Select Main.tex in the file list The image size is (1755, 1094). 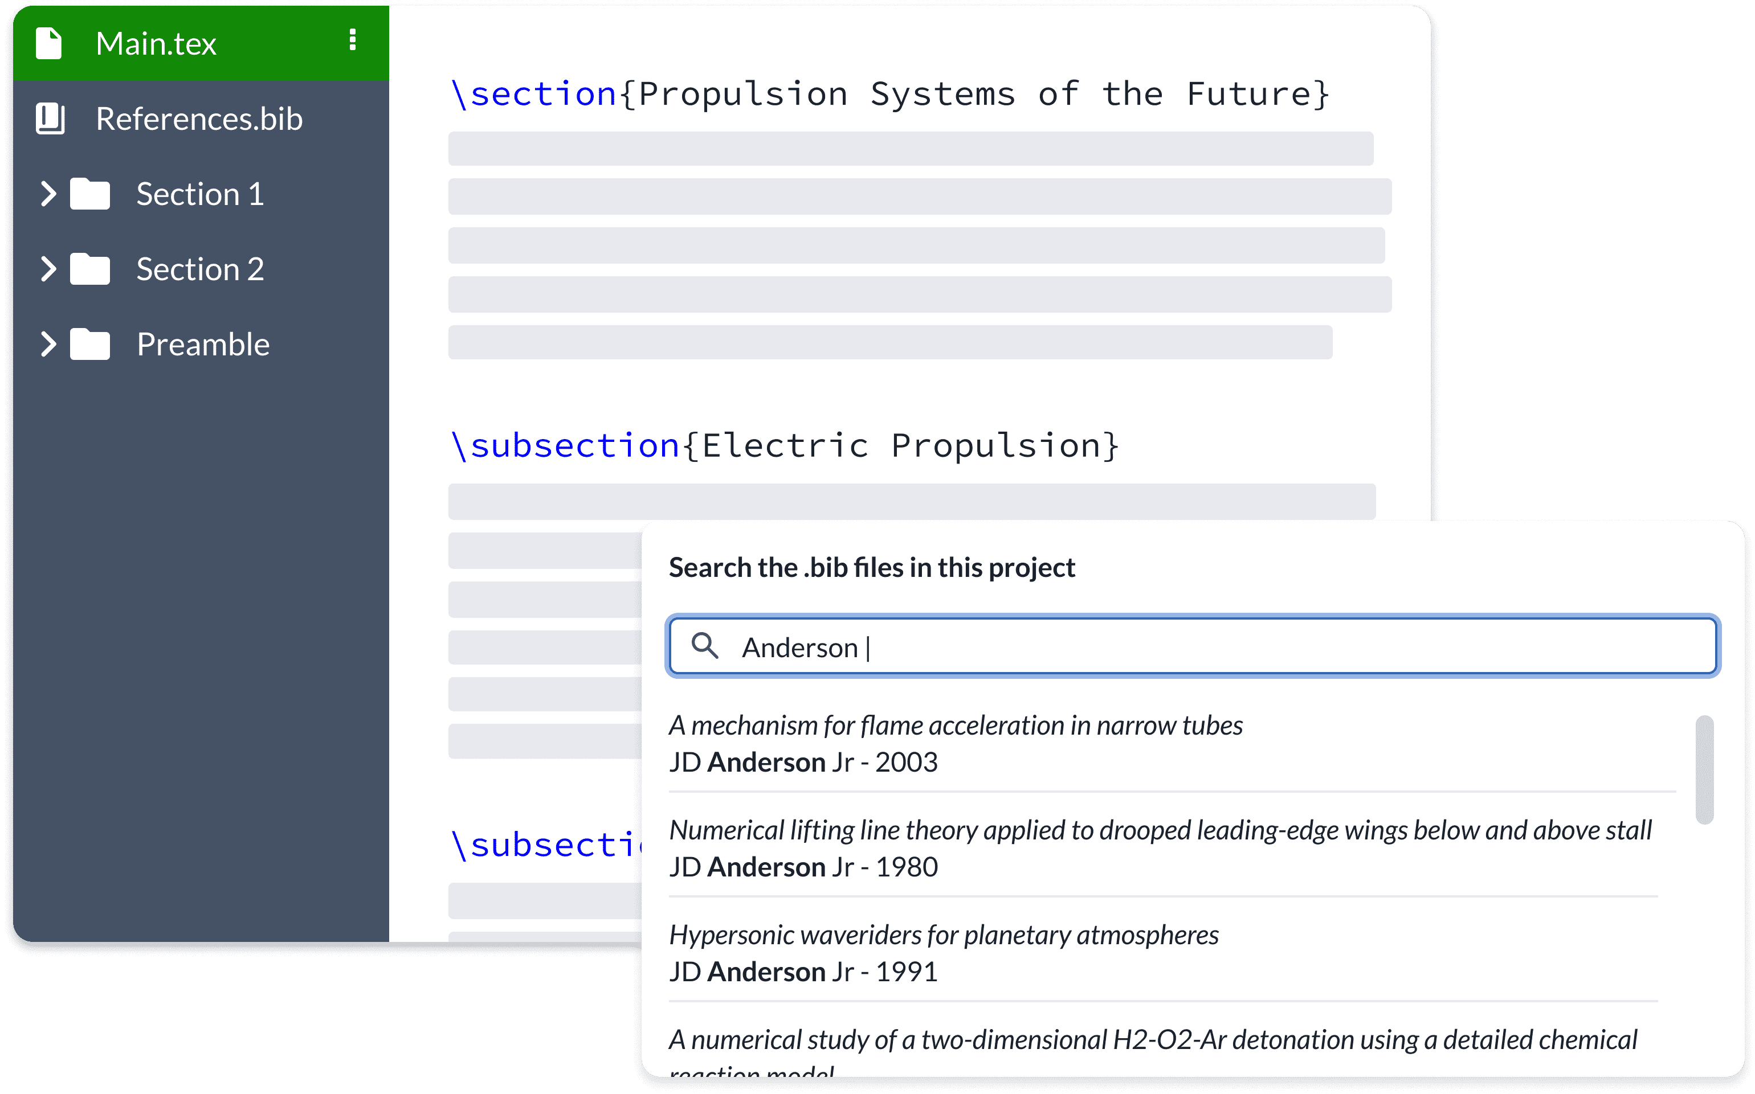(x=156, y=43)
